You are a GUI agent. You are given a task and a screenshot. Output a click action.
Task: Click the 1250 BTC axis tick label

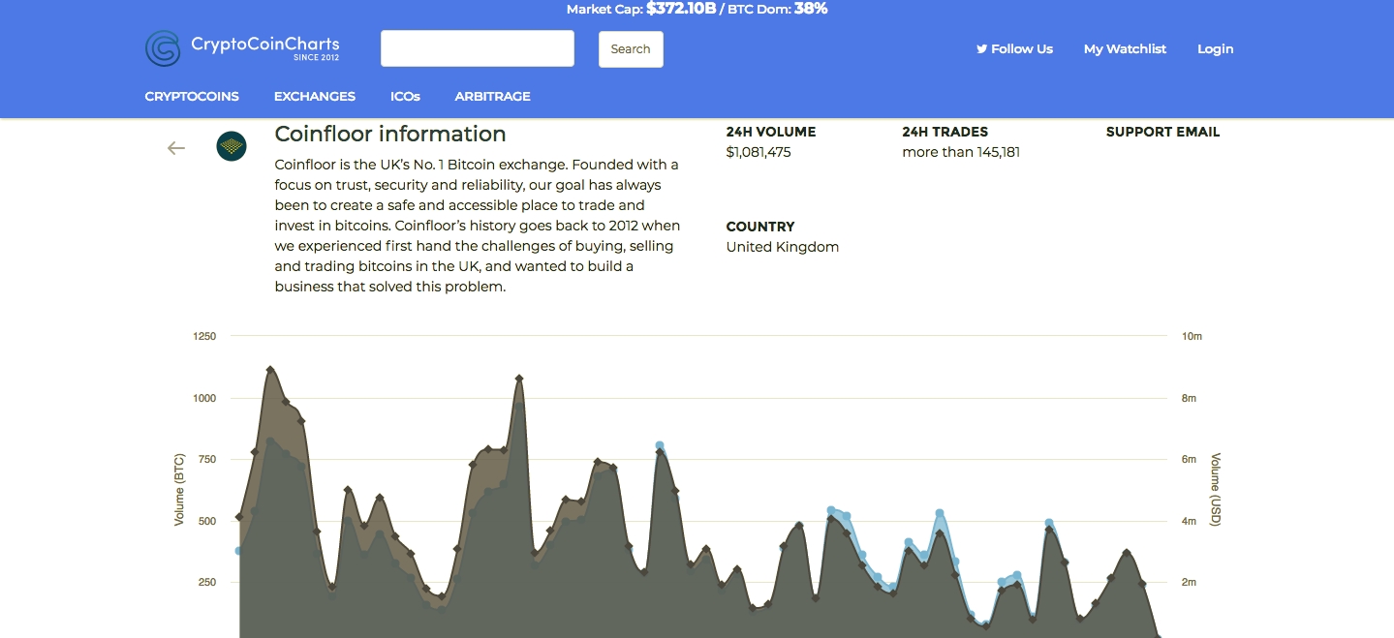click(204, 337)
